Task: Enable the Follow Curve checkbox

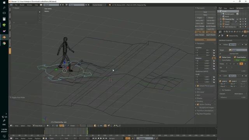Action: point(220,57)
